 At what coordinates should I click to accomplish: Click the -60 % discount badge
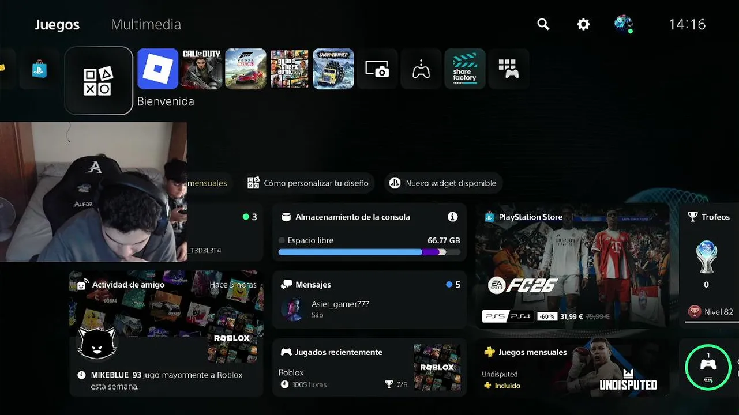tap(547, 316)
